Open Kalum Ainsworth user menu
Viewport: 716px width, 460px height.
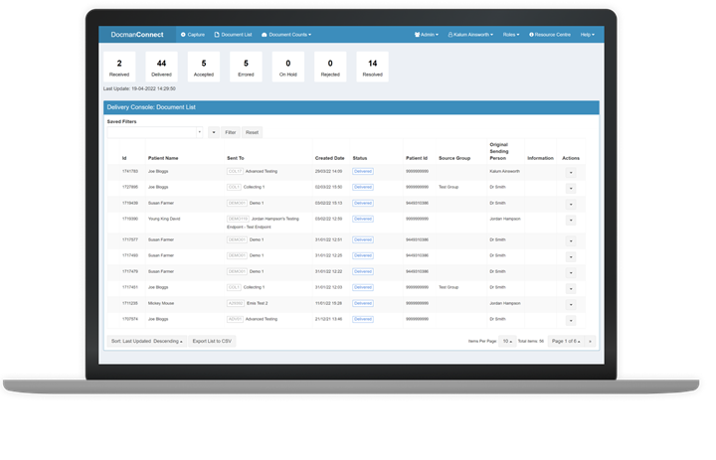(470, 34)
